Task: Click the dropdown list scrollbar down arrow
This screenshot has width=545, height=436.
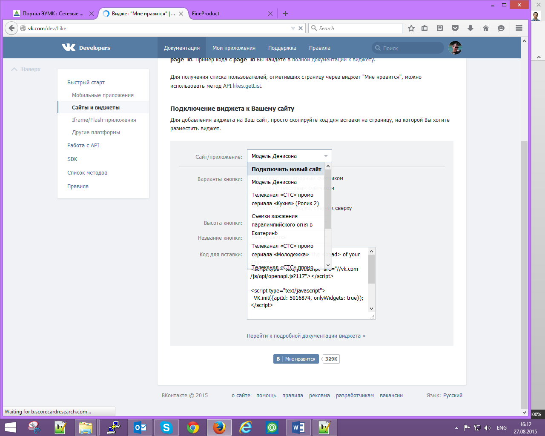Action: [x=328, y=265]
